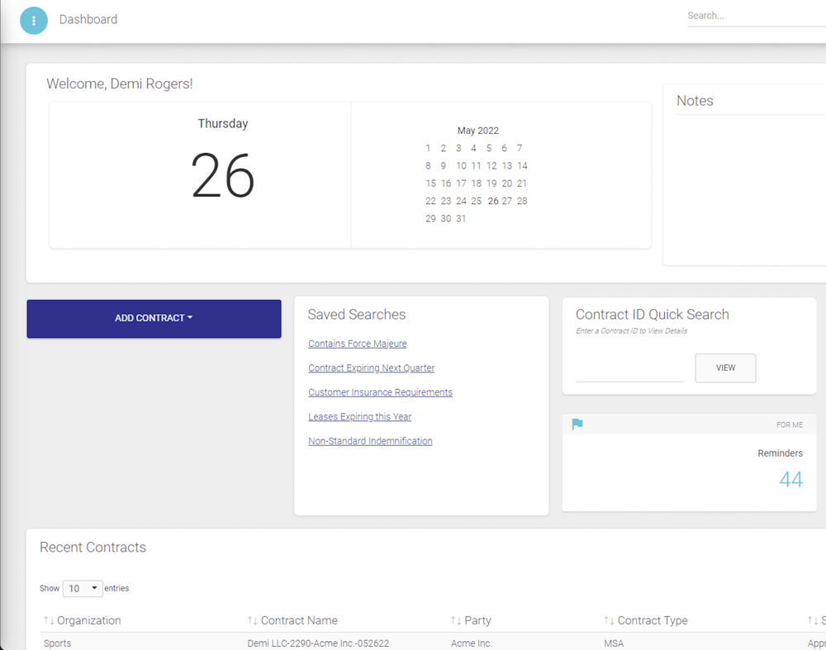Select May 14 in the calendar
The width and height of the screenshot is (826, 650).
coord(522,165)
